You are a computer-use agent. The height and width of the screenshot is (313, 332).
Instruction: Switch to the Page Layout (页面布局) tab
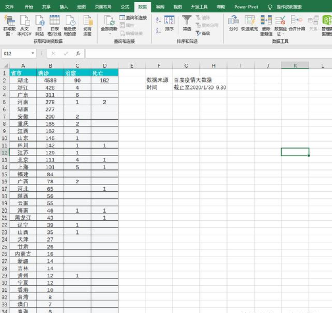[103, 7]
